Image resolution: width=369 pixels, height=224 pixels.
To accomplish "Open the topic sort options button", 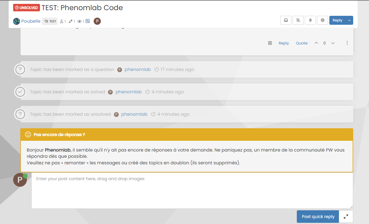I will coord(310,20).
